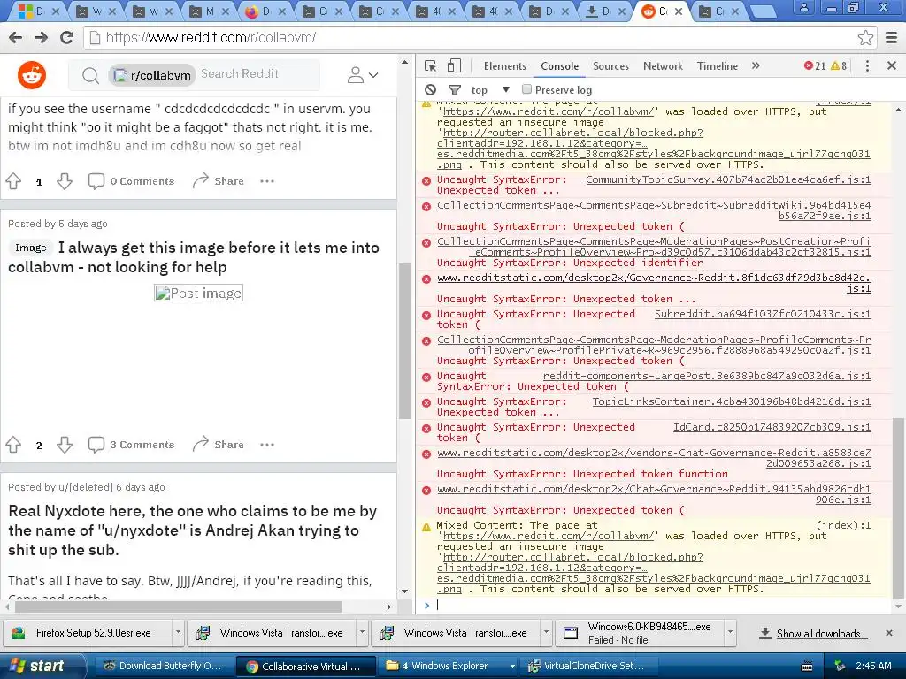
Task: Open Firefox Setup 52.9.0esr.exe download
Action: point(87,633)
